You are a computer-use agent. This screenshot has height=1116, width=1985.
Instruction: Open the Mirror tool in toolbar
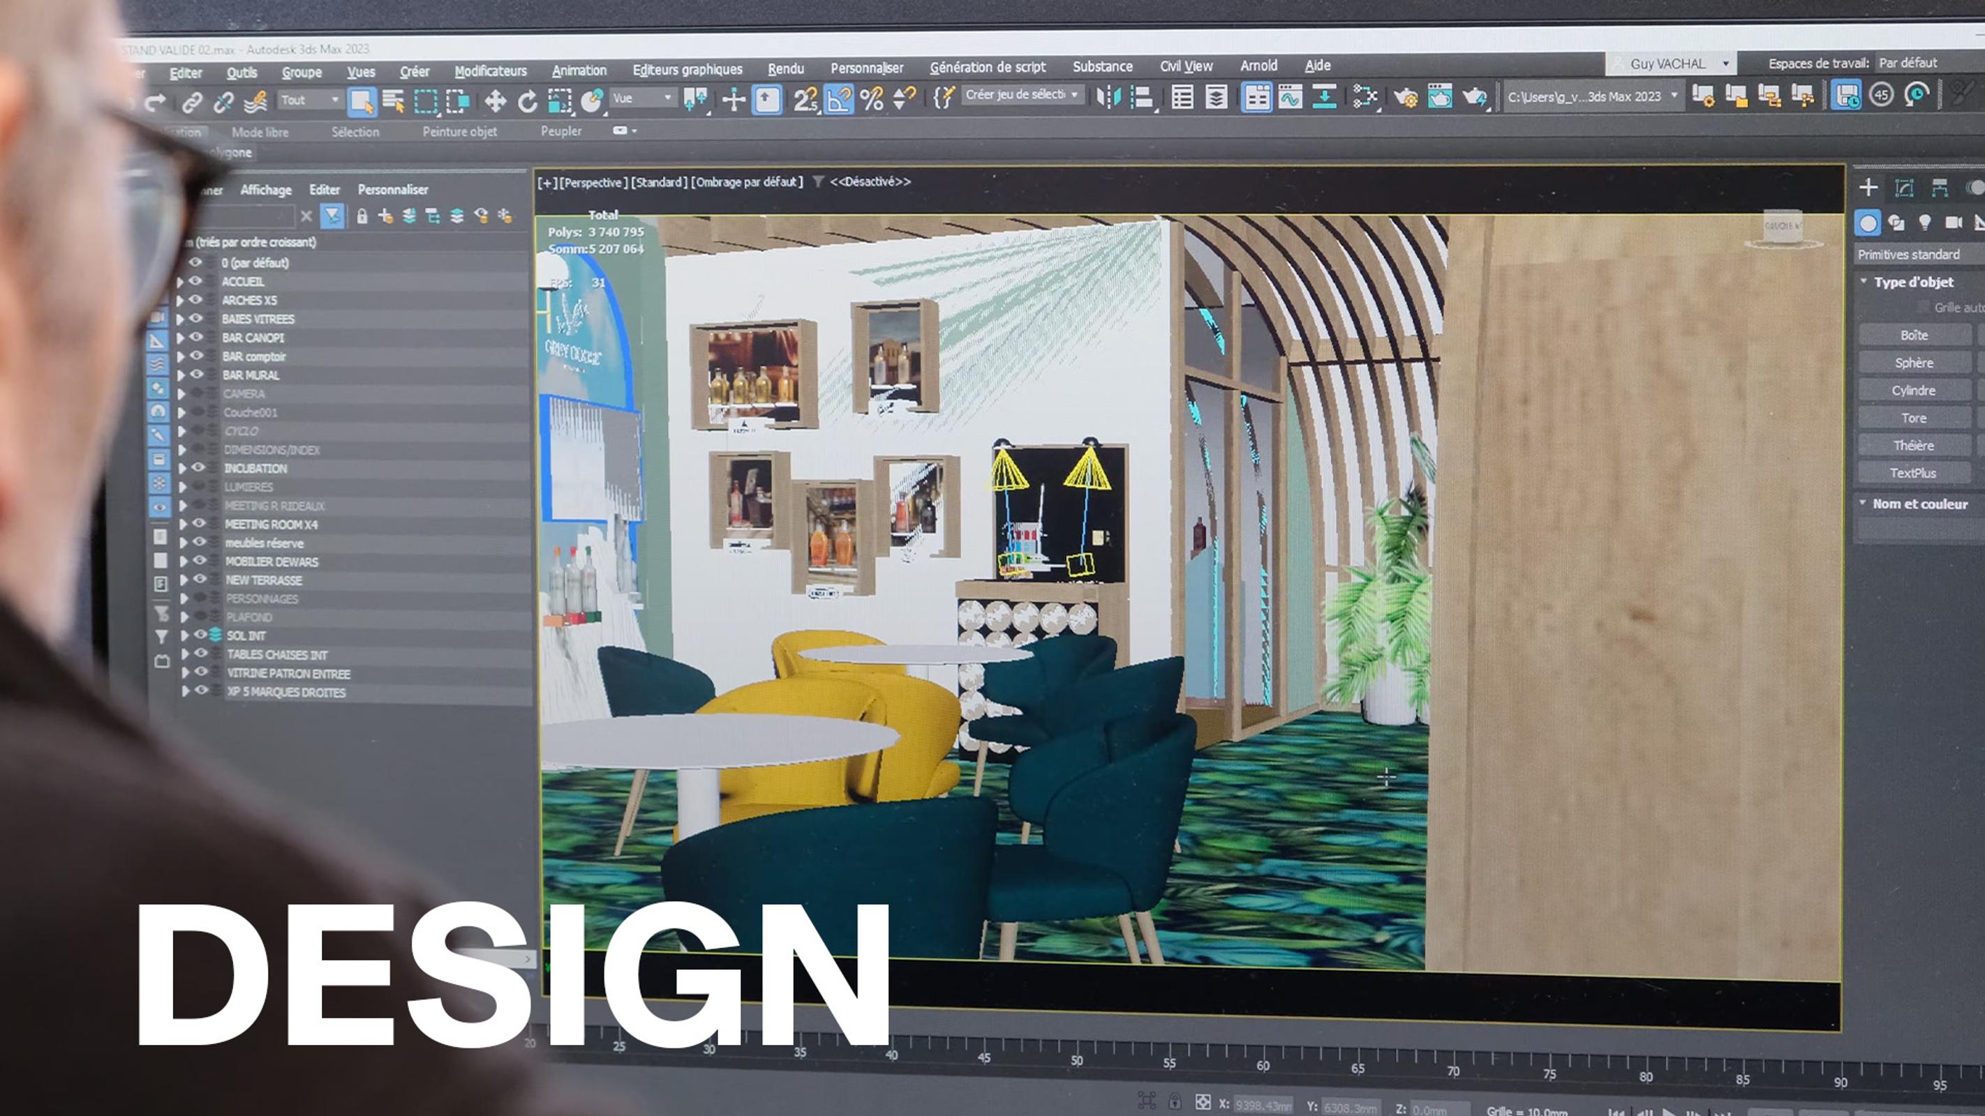pyautogui.click(x=1108, y=97)
